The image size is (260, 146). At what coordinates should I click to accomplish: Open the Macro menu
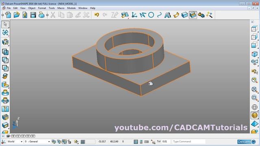61,8
